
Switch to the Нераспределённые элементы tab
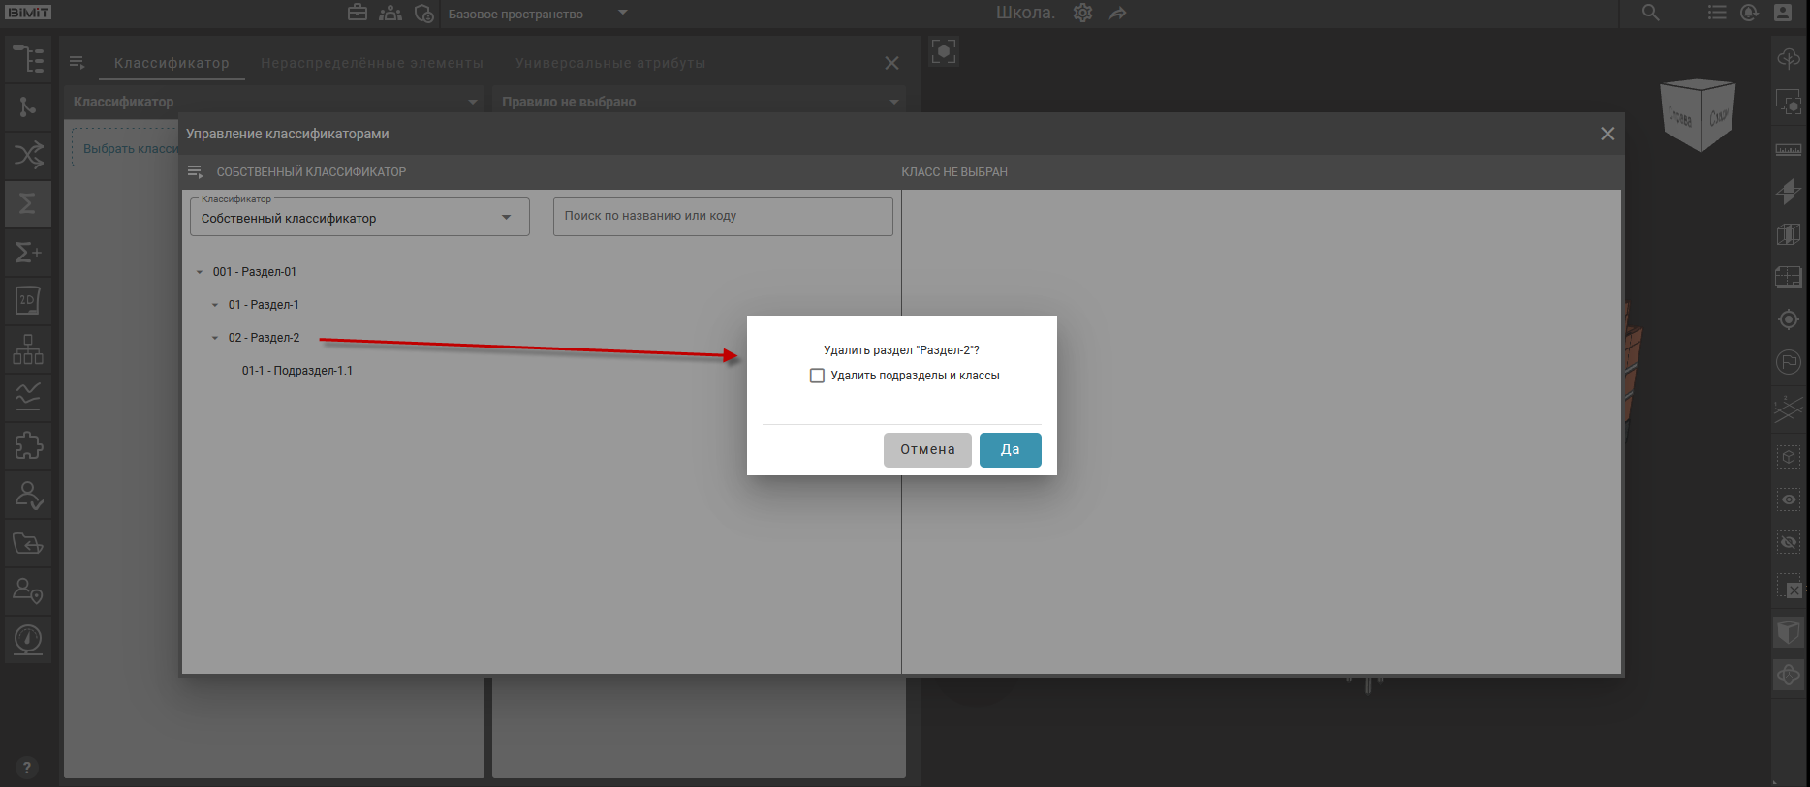[x=371, y=63]
